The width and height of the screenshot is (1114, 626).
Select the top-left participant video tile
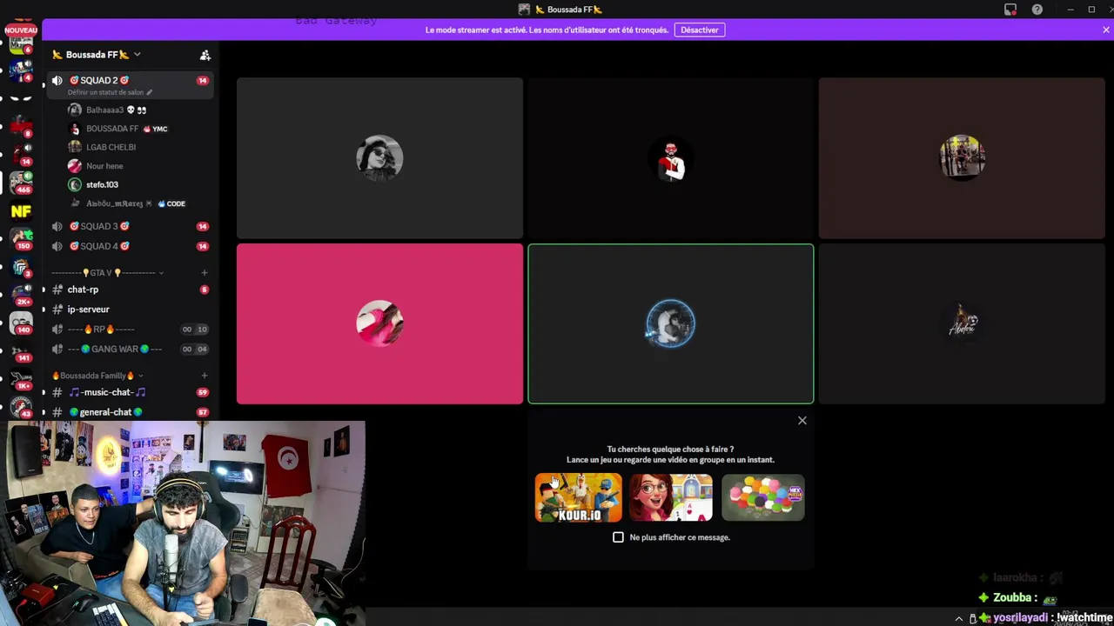click(379, 158)
